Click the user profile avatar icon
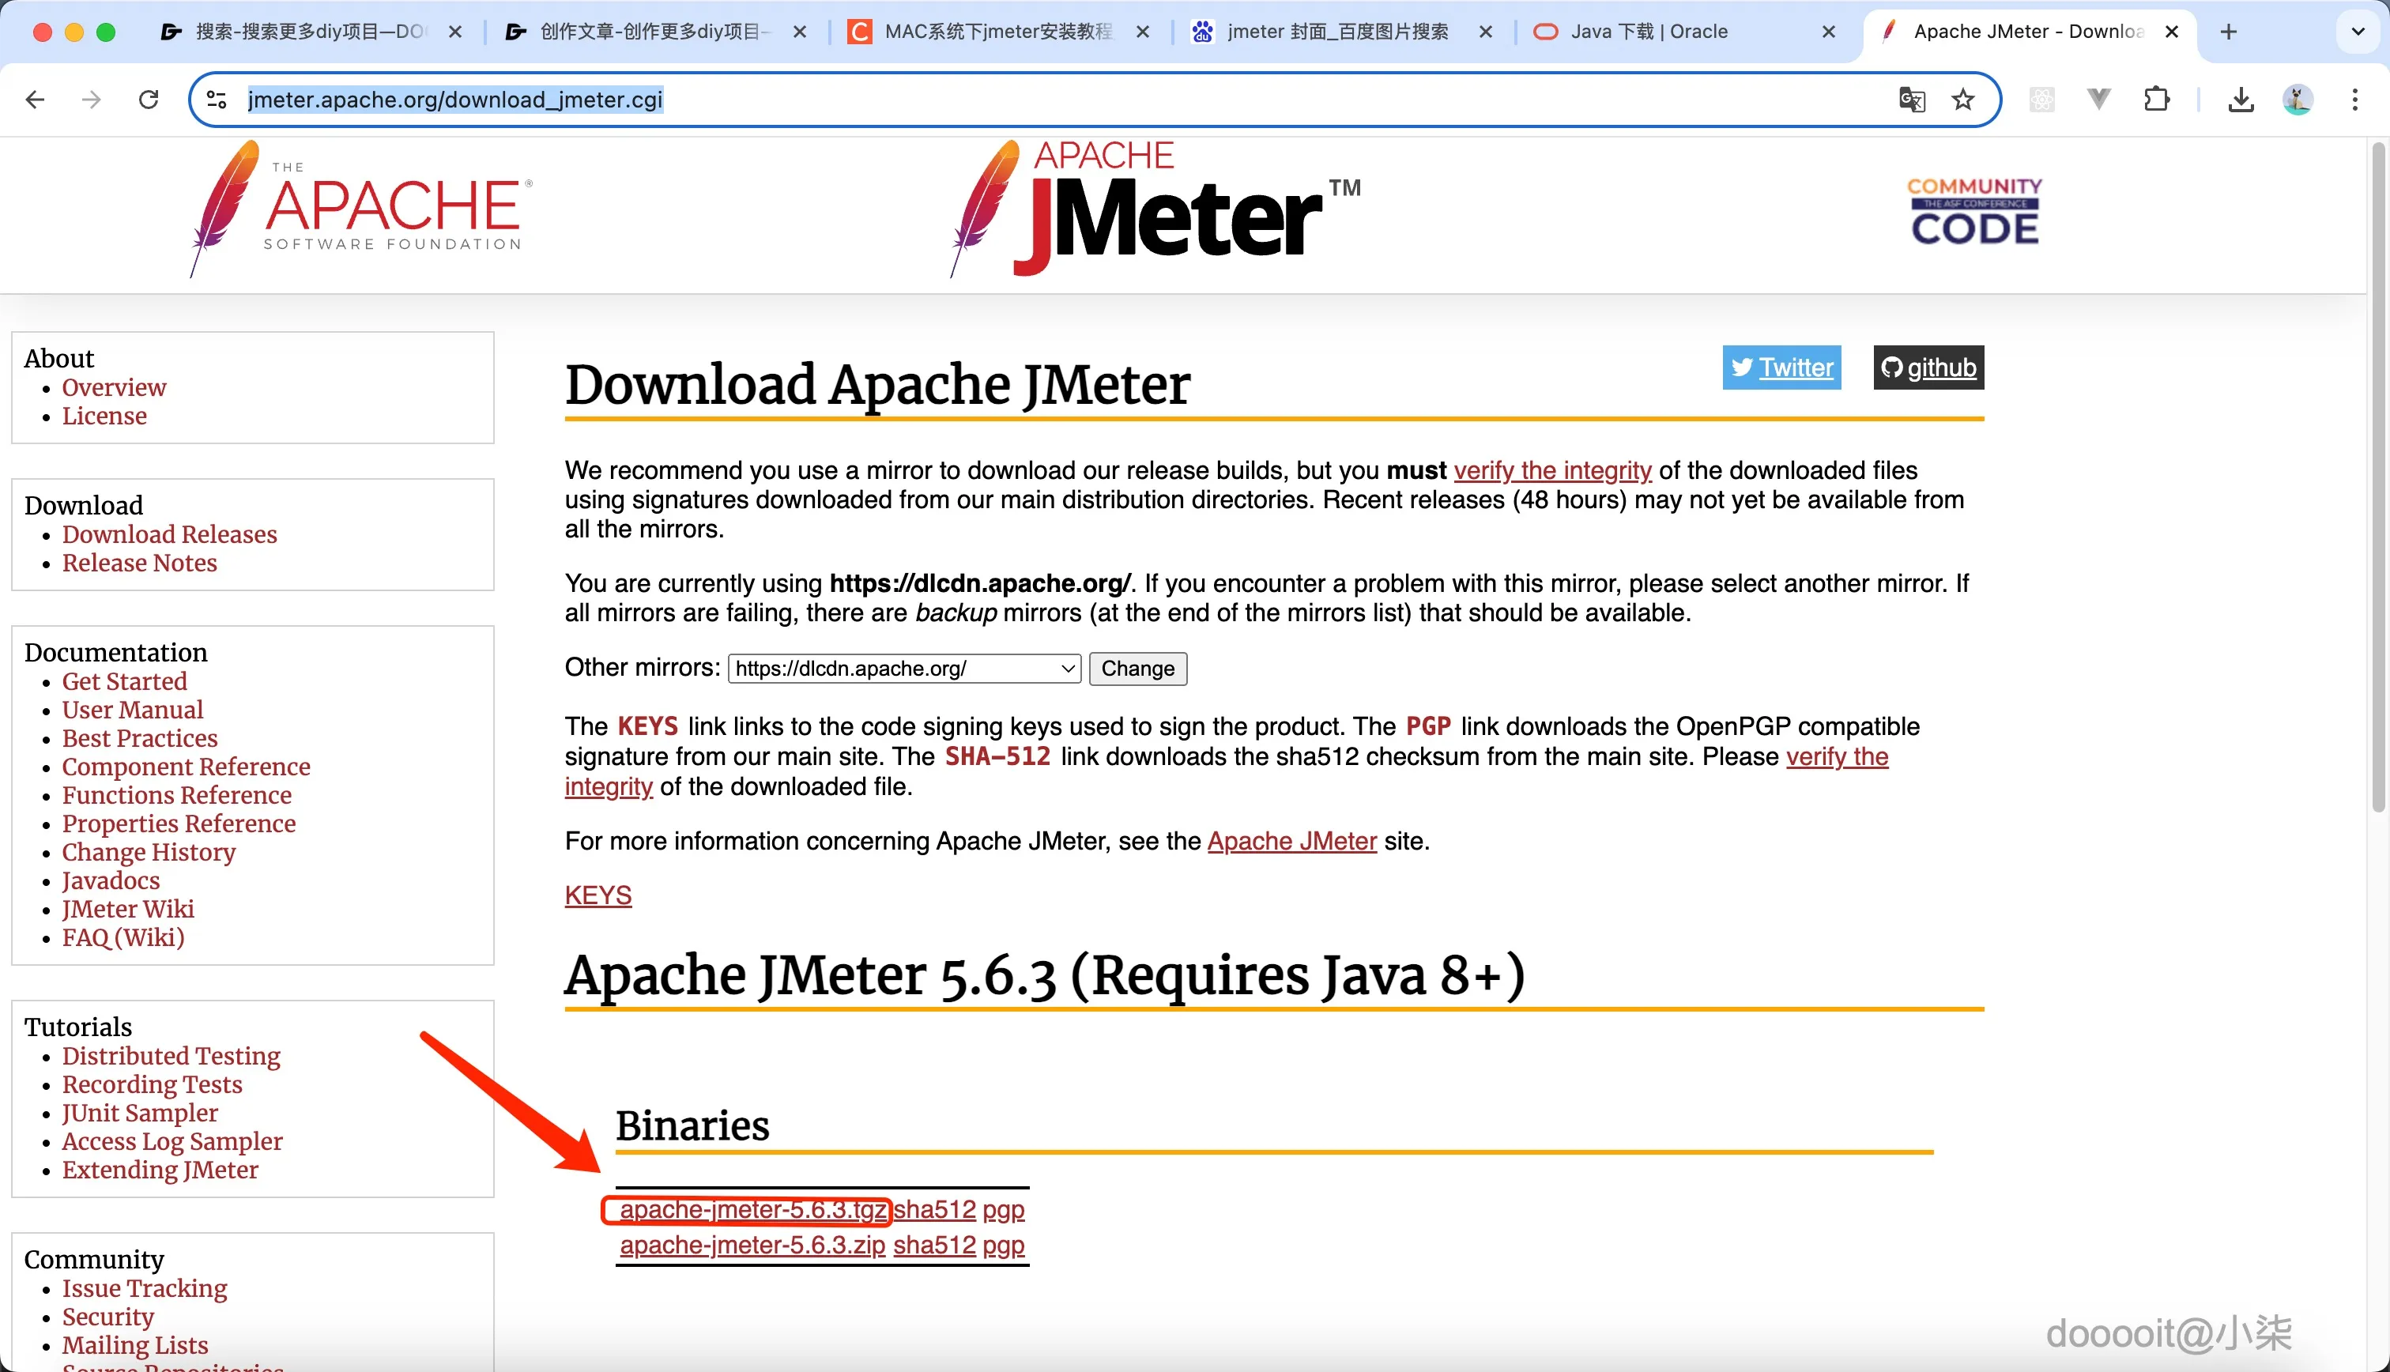 2297,99
